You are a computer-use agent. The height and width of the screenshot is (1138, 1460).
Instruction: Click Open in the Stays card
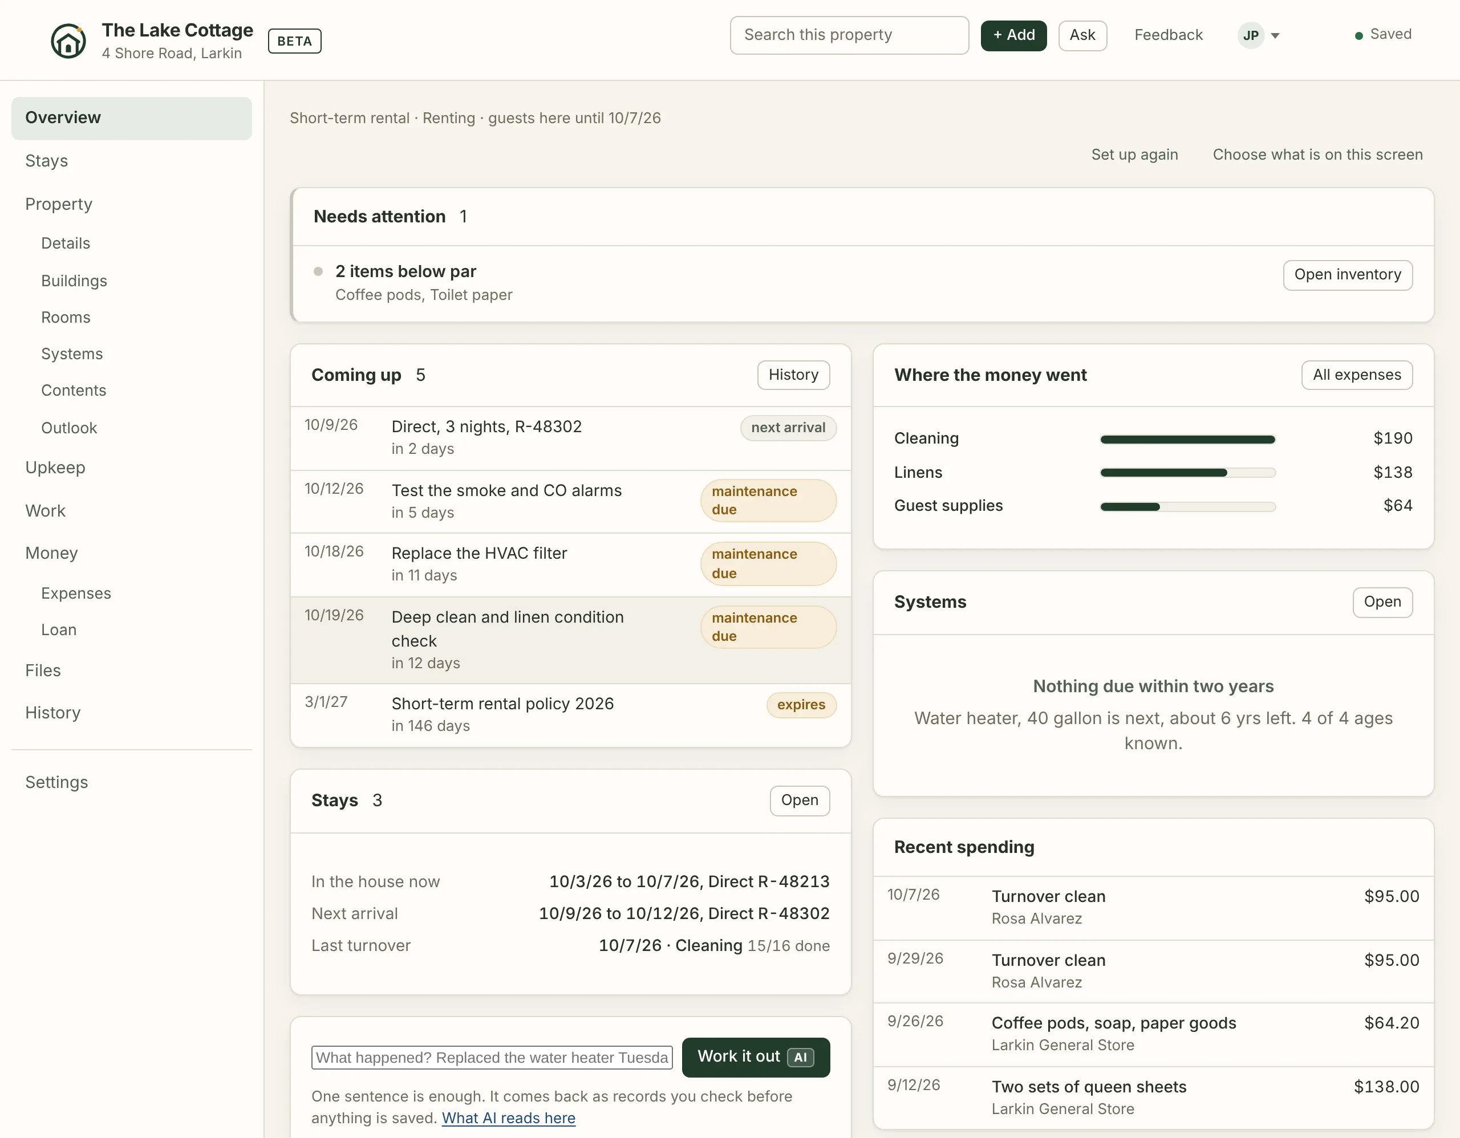pos(799,800)
